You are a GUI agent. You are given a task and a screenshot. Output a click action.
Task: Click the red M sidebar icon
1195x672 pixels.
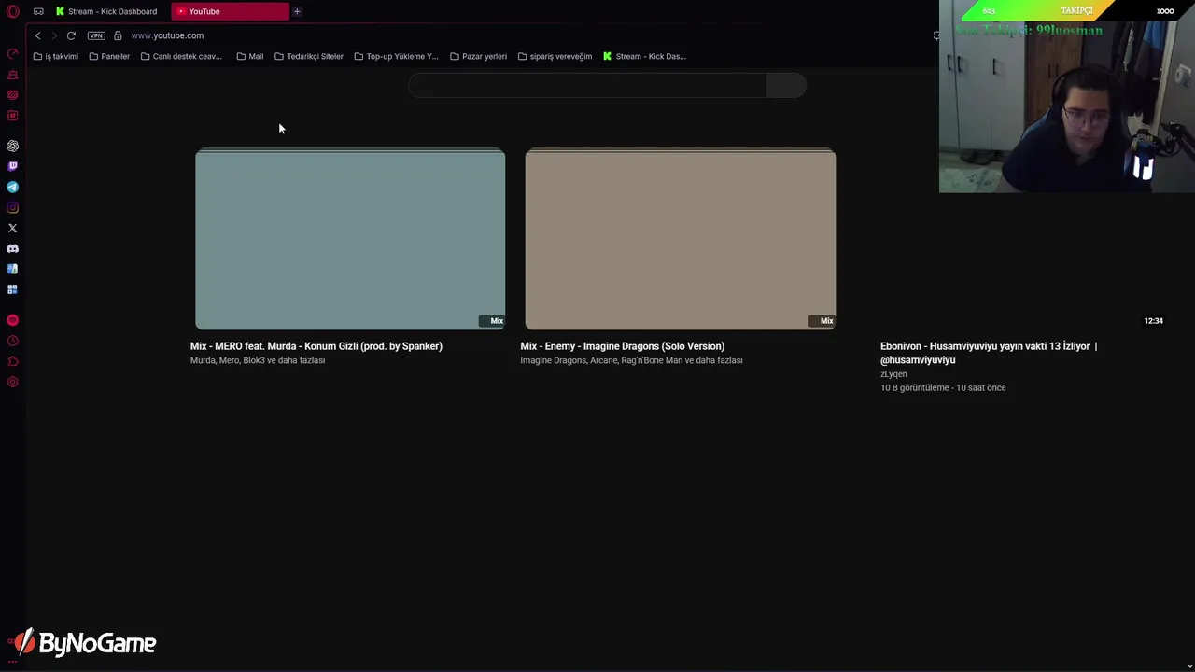click(x=12, y=116)
